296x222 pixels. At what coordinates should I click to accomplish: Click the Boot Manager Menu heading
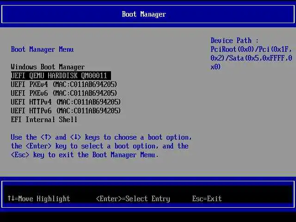click(42, 49)
